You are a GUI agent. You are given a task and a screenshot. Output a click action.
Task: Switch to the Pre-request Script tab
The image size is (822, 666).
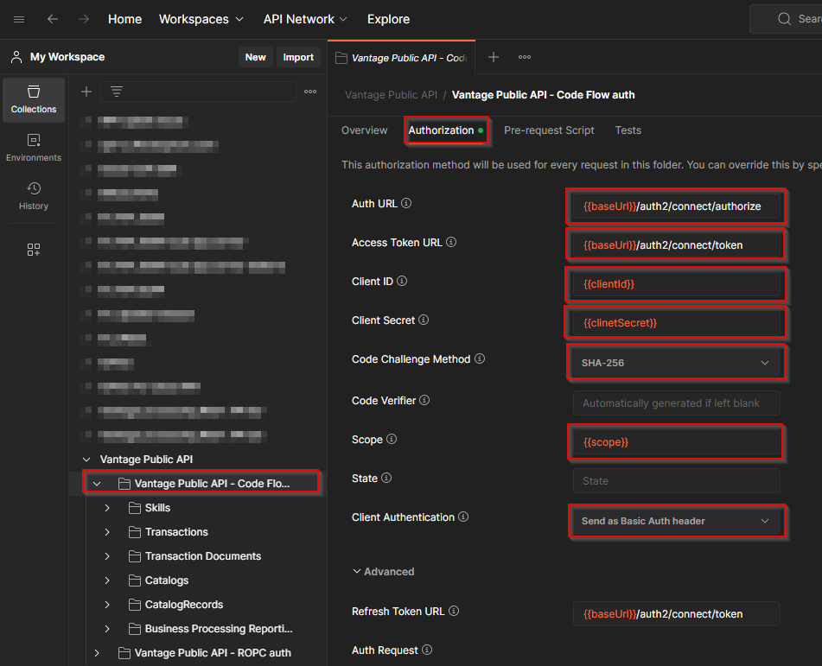click(549, 130)
